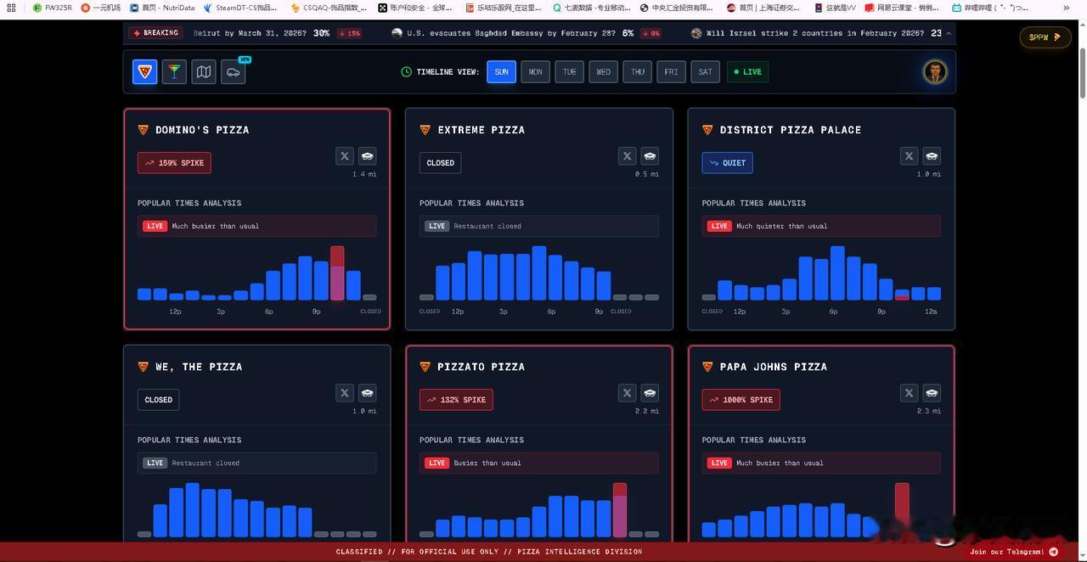Open the user avatar profile icon
1087x562 pixels.
(x=935, y=72)
